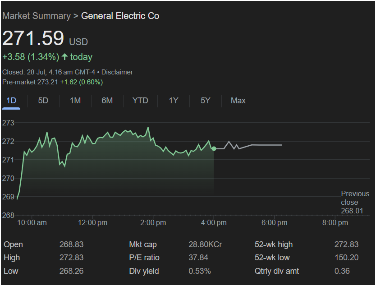Click the Div yield label
376x286 pixels.
pos(144,271)
